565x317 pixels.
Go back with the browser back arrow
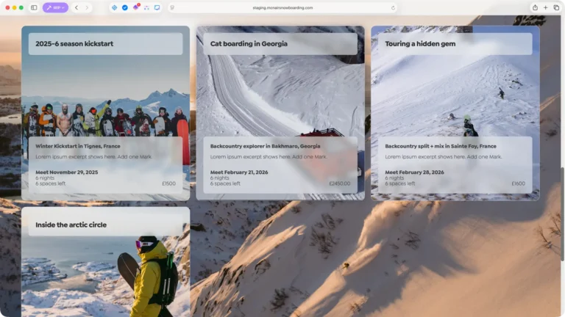(x=76, y=7)
